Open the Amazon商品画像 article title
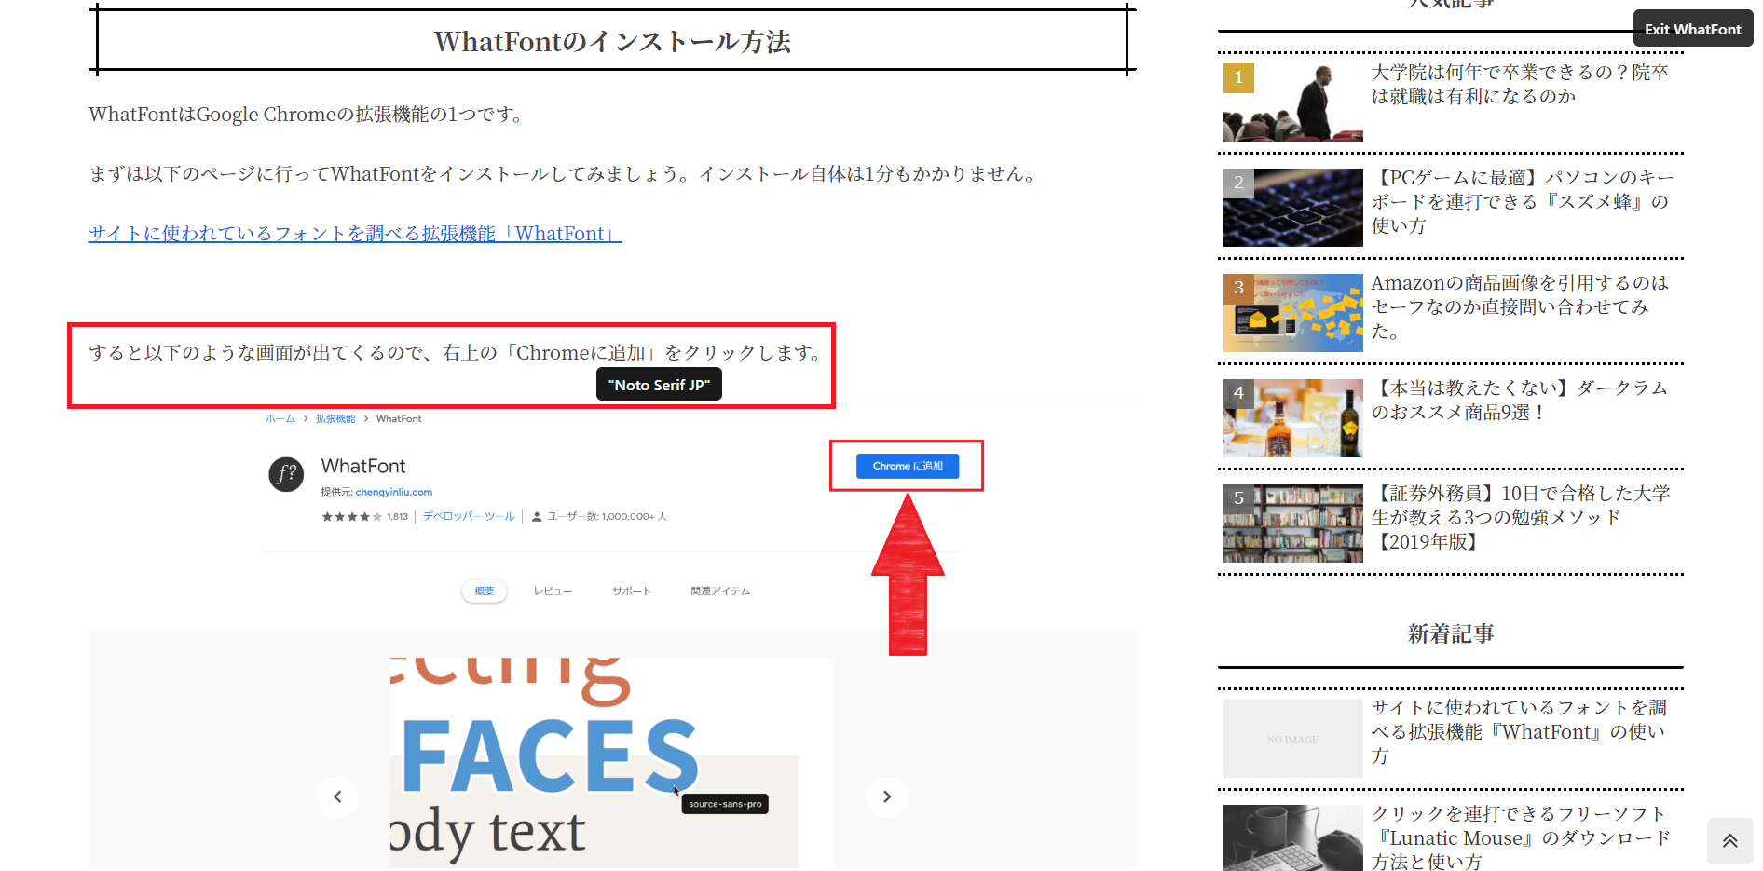 [1519, 306]
